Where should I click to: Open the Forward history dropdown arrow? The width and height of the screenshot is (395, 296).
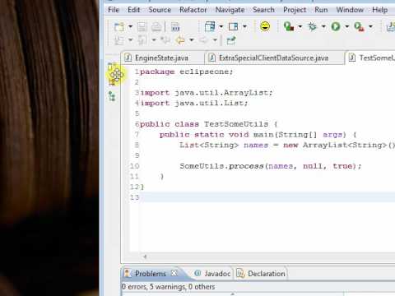(215, 40)
